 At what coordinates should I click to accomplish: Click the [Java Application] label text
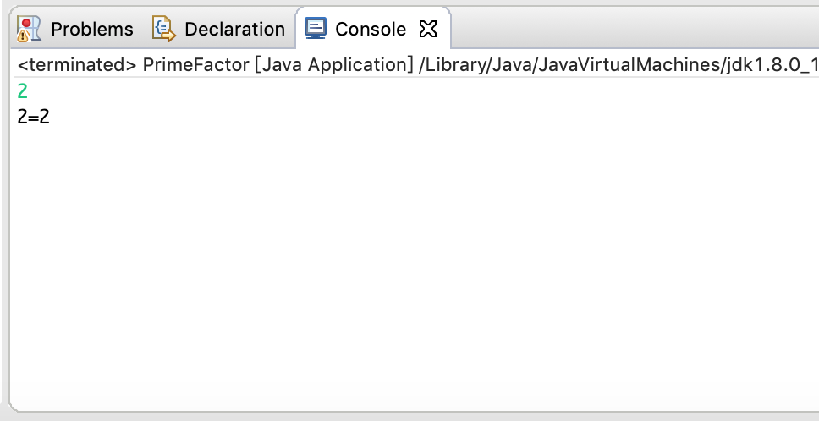334,65
